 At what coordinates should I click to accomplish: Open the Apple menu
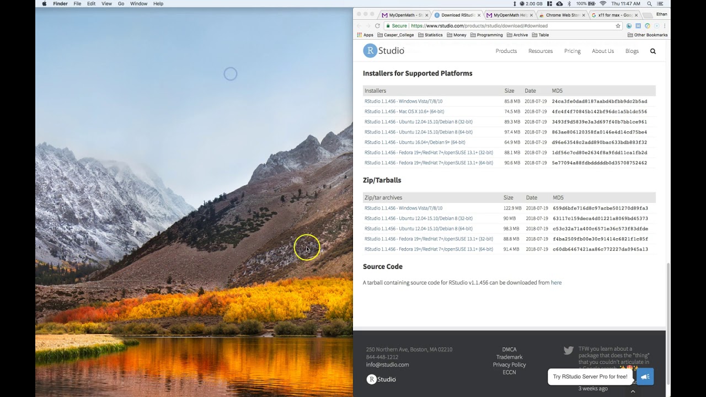pyautogui.click(x=44, y=4)
